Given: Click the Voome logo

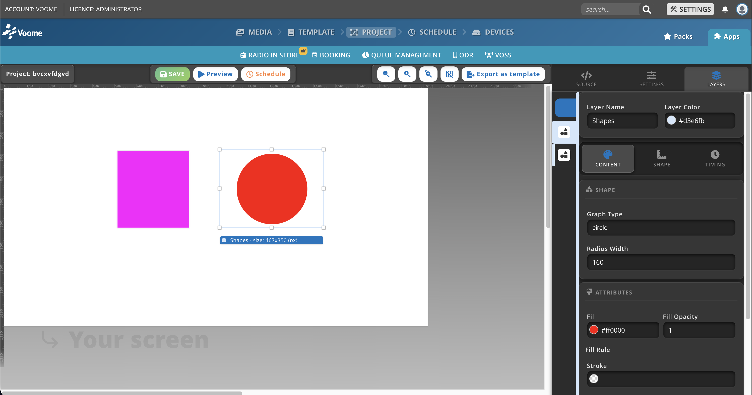Looking at the screenshot, I should (23, 32).
